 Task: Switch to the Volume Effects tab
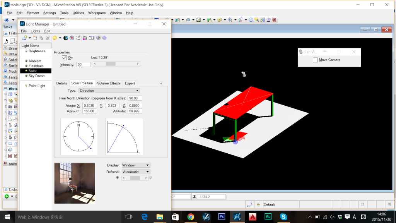click(x=109, y=83)
